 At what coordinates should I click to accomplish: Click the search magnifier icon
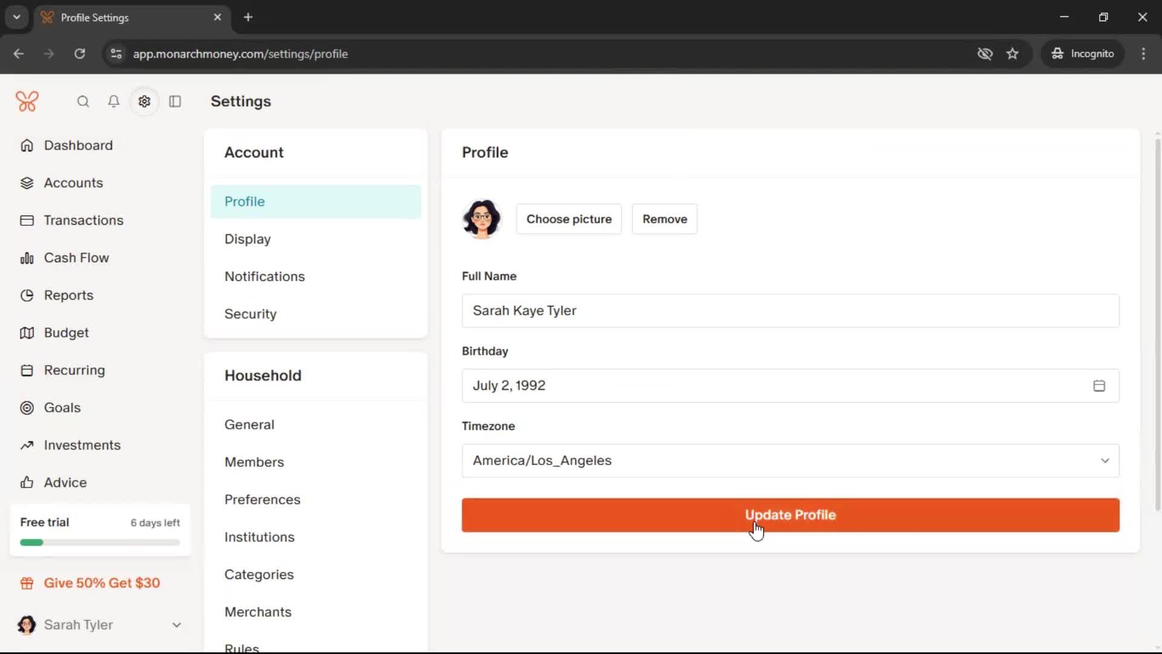pyautogui.click(x=83, y=102)
